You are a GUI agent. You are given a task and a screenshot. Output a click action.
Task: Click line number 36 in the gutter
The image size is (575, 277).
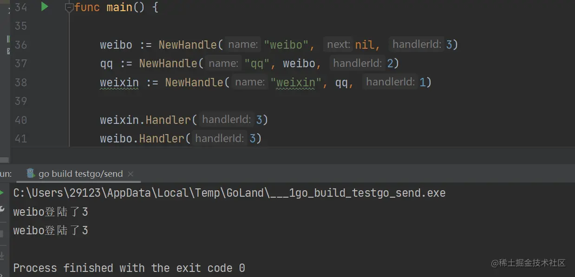(x=21, y=45)
